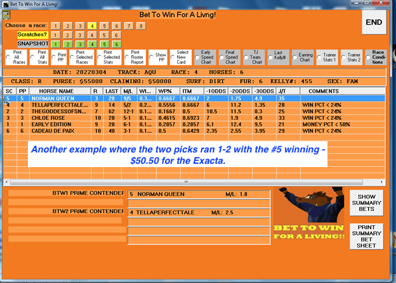The width and height of the screenshot is (396, 283).
Task: Click green SNAPSHOT button 5
Action: (x=104, y=45)
